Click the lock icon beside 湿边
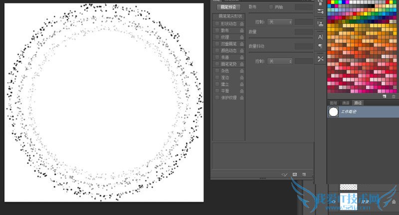 (241, 78)
